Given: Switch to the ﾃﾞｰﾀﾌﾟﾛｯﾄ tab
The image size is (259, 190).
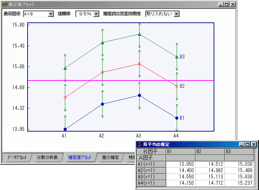Looking at the screenshot, I should pyautogui.click(x=17, y=157).
